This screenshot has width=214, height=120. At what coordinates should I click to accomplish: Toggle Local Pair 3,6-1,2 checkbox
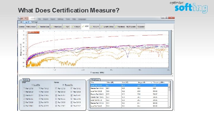tap(24, 92)
